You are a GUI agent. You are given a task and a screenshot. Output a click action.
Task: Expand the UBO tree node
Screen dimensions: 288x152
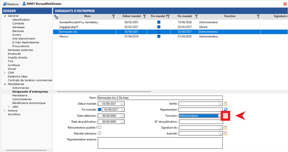[9, 107]
